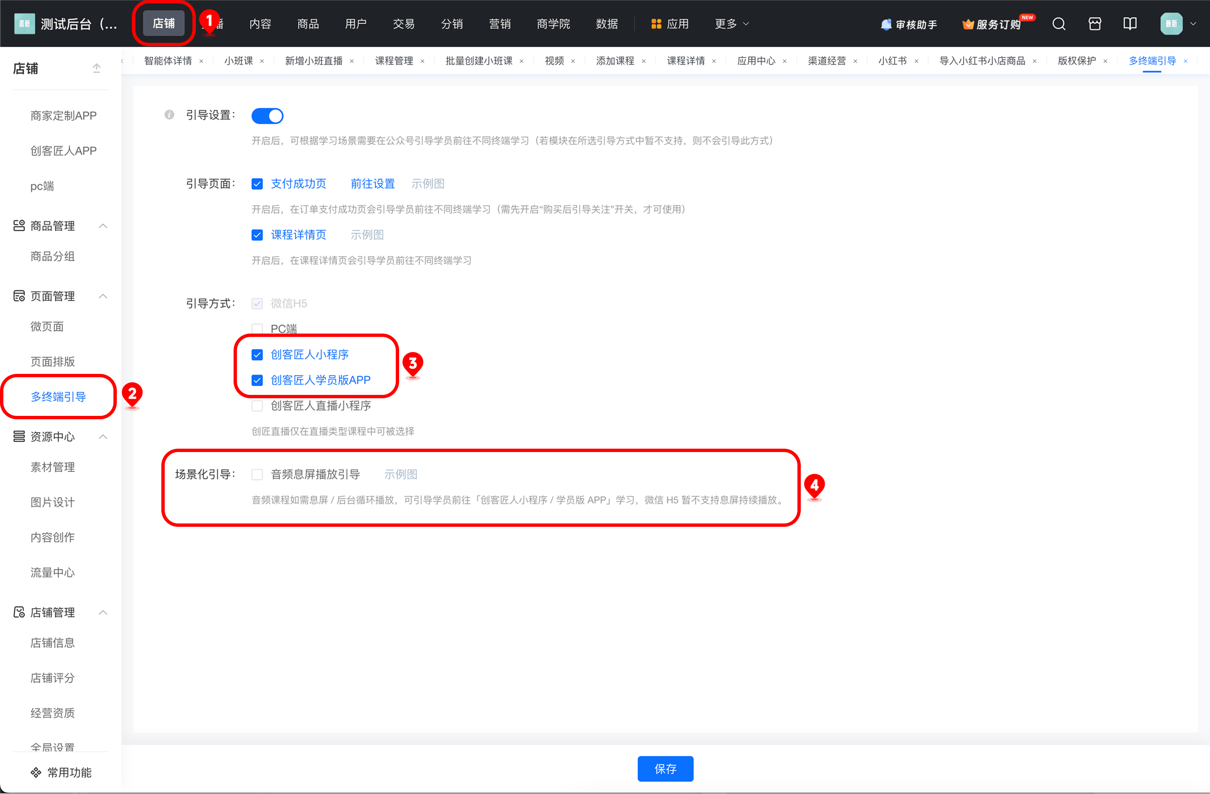
Task: Select the 店铺 top menu
Action: 164,24
